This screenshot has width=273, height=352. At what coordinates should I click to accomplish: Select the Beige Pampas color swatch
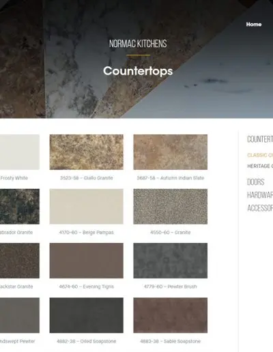pos(87,207)
